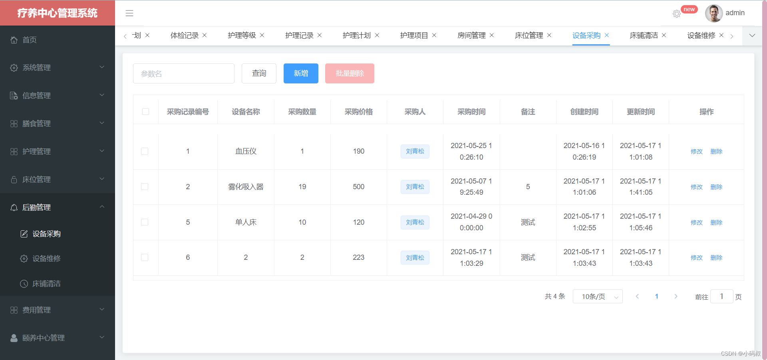
Task: Select page 1 in pagination
Action: click(x=657, y=296)
